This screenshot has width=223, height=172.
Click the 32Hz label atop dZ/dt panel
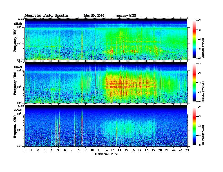(x=21, y=106)
